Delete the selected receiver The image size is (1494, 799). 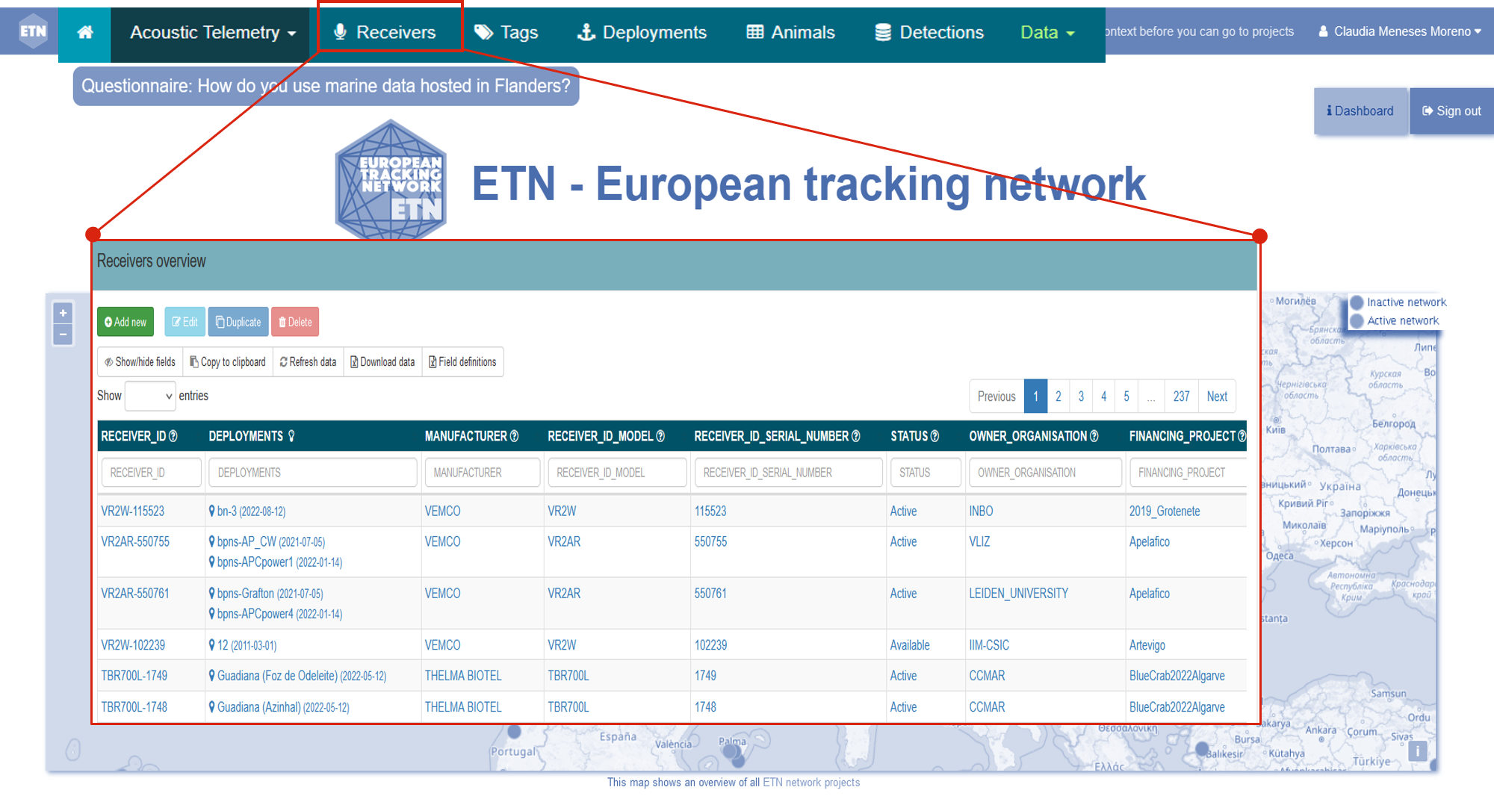(x=295, y=322)
